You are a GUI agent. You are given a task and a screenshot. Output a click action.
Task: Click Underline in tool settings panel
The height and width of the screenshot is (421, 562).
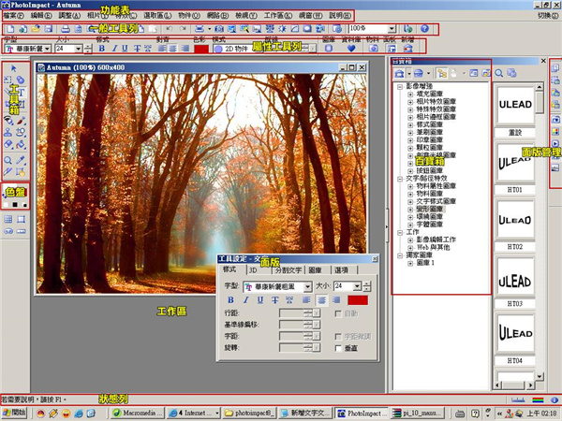click(x=260, y=300)
